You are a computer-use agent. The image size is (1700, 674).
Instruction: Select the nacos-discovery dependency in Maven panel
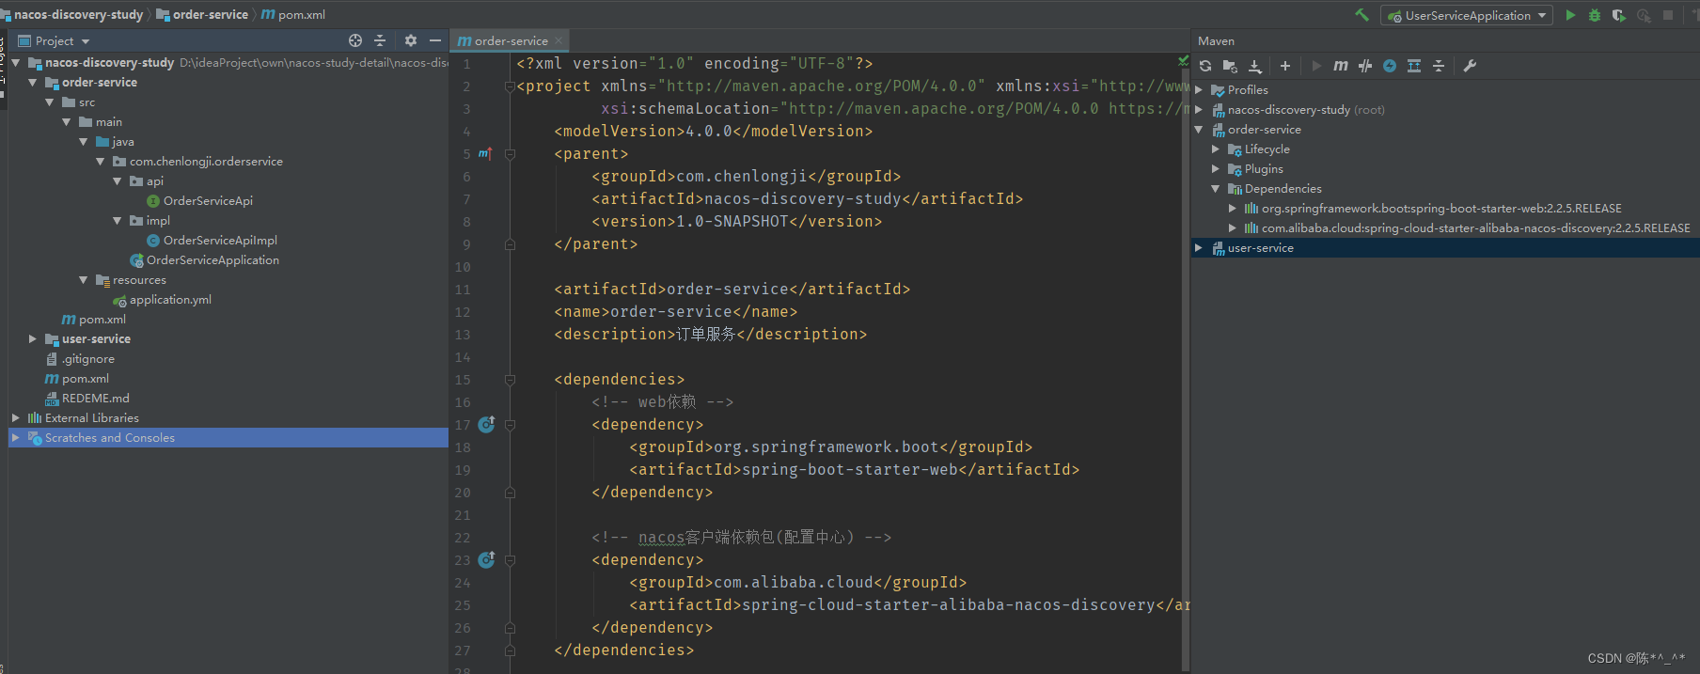point(1475,227)
